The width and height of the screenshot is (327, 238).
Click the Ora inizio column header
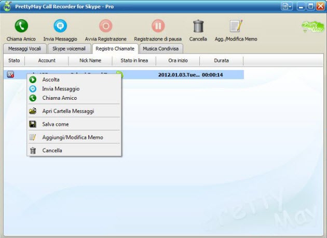pos(178,61)
